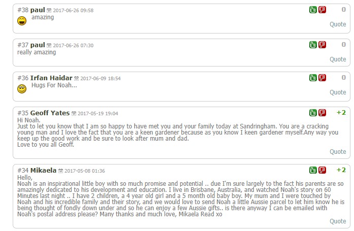Quote Mikaela's comment #34
The width and height of the screenshot is (354, 231).
click(x=338, y=221)
